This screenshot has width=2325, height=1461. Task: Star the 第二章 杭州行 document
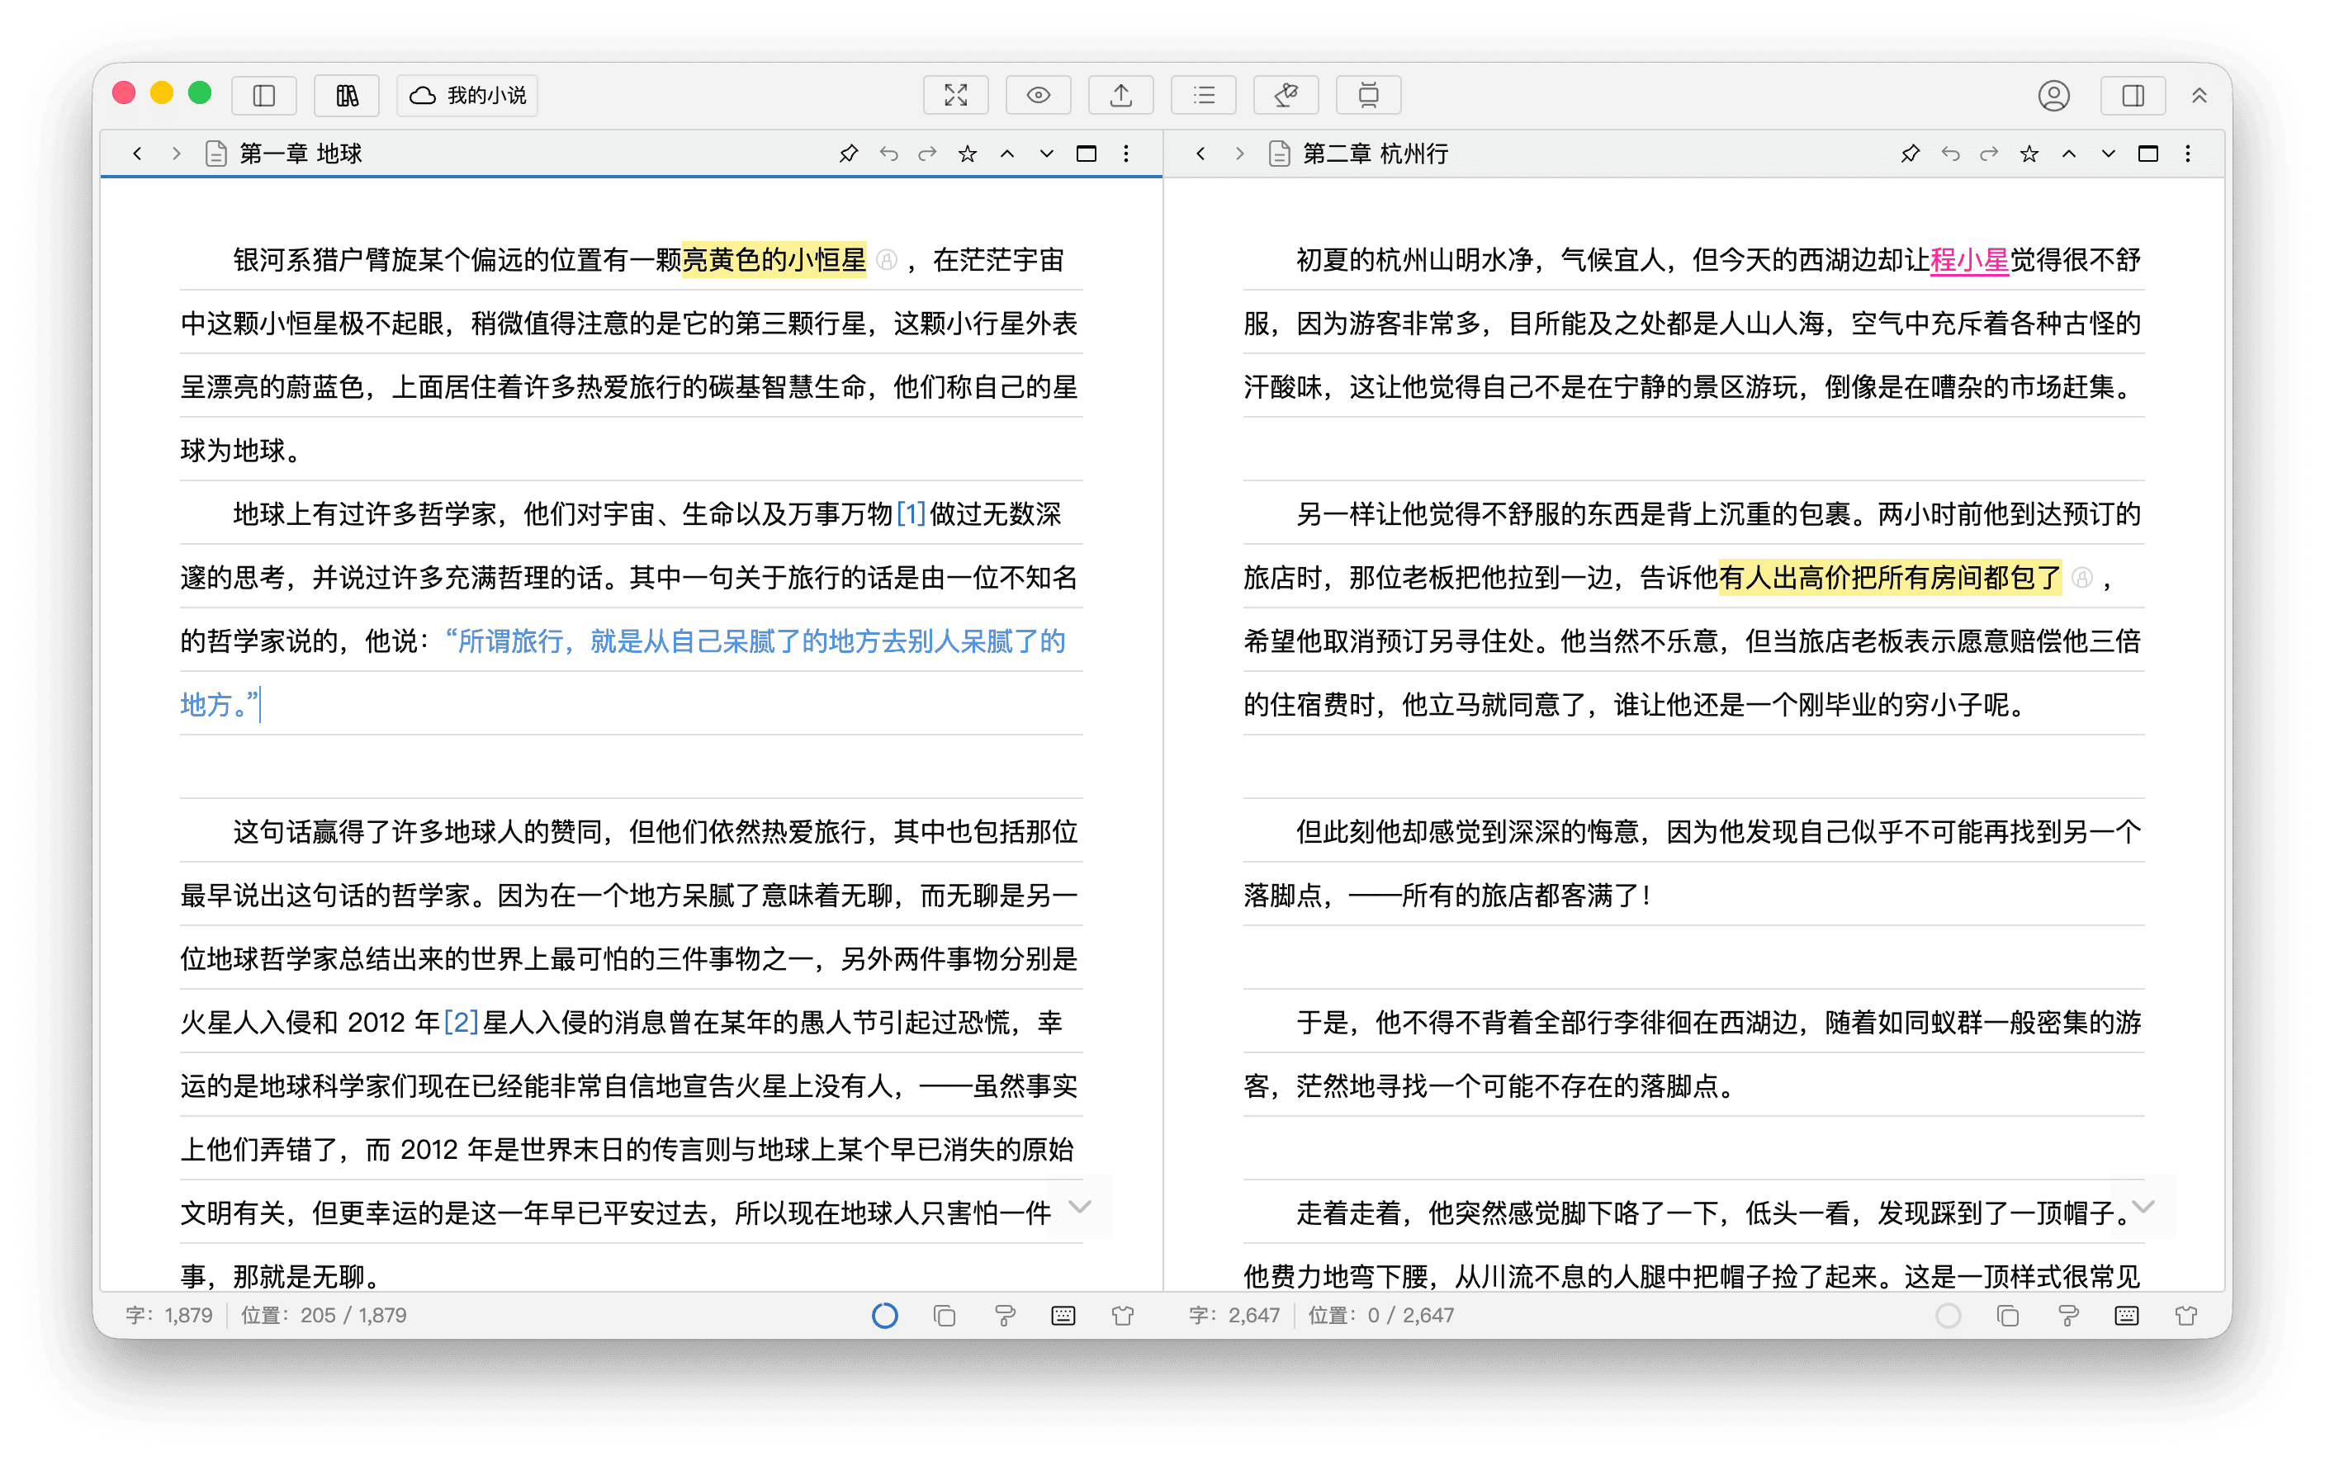[x=2029, y=154]
